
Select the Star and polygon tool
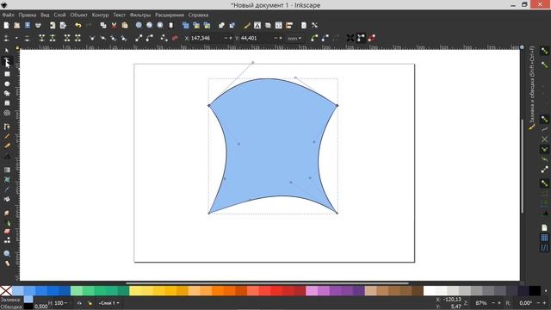pos(7,94)
